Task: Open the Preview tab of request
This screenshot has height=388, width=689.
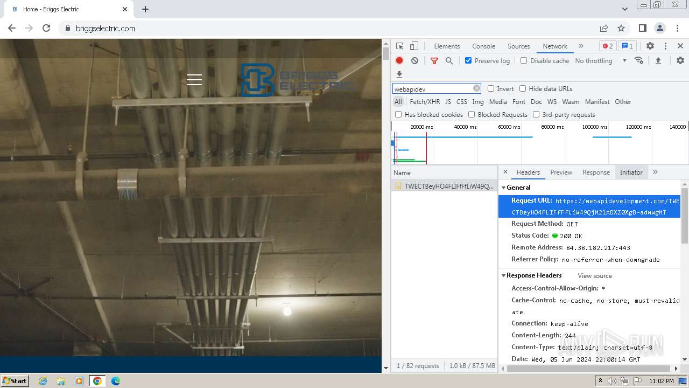Action: click(561, 172)
